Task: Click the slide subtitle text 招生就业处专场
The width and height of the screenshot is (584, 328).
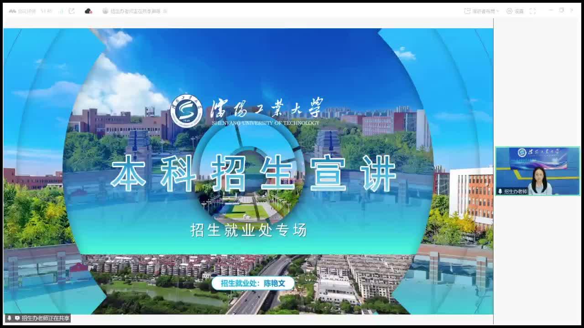Action: click(x=249, y=230)
